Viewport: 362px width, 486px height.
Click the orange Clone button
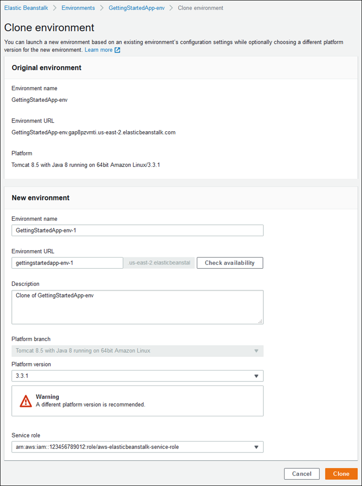click(341, 474)
